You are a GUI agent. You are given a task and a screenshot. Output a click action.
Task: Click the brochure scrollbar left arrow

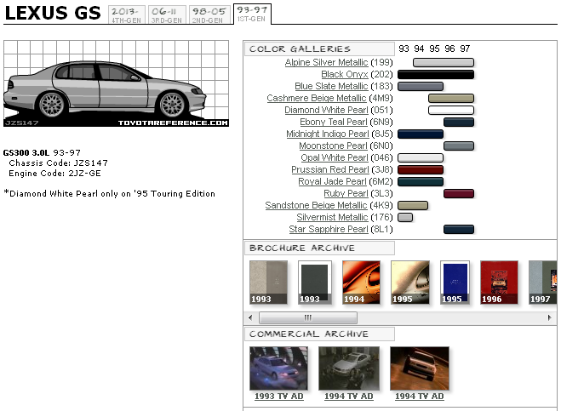coord(250,317)
